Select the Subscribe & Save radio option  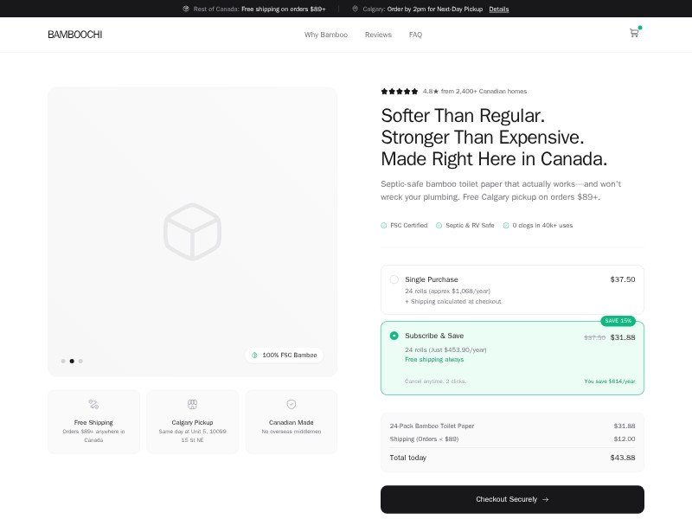394,336
